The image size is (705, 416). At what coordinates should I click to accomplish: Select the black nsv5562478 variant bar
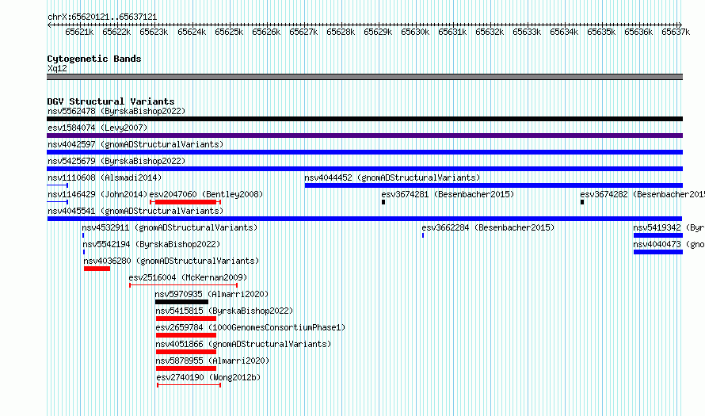click(364, 119)
